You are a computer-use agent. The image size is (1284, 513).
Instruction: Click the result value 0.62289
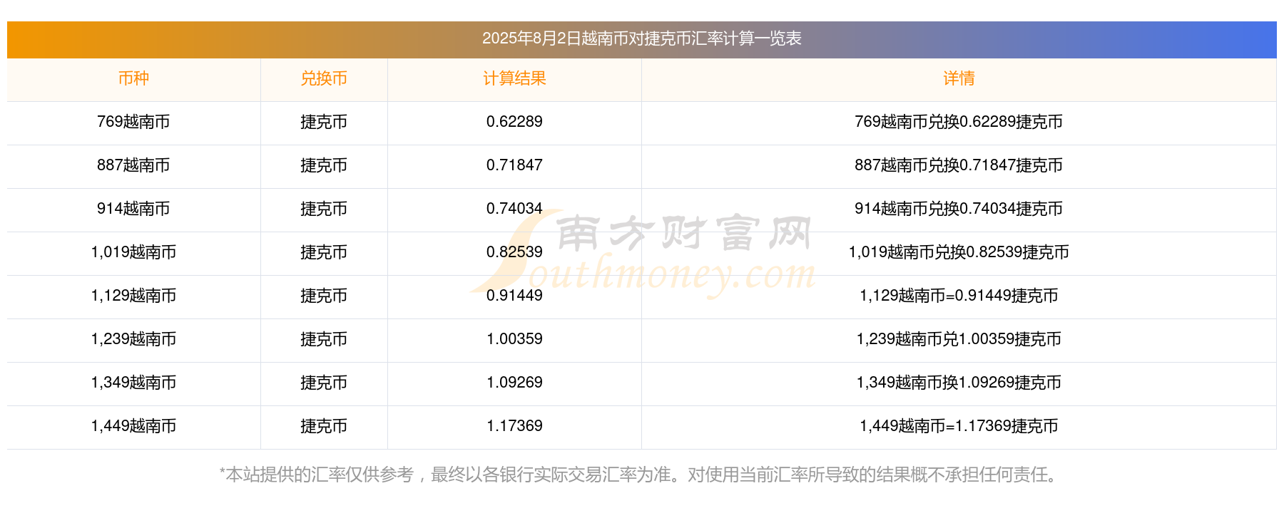pos(514,122)
